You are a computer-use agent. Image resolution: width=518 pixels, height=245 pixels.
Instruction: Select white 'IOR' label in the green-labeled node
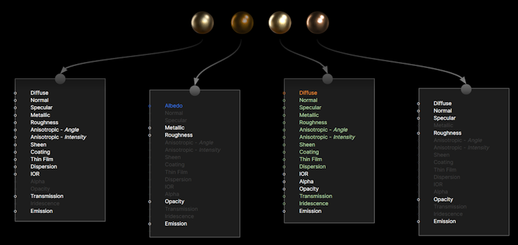[x=304, y=174]
